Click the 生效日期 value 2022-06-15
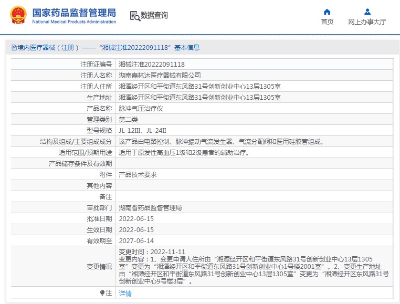400x304 pixels. coord(136,230)
